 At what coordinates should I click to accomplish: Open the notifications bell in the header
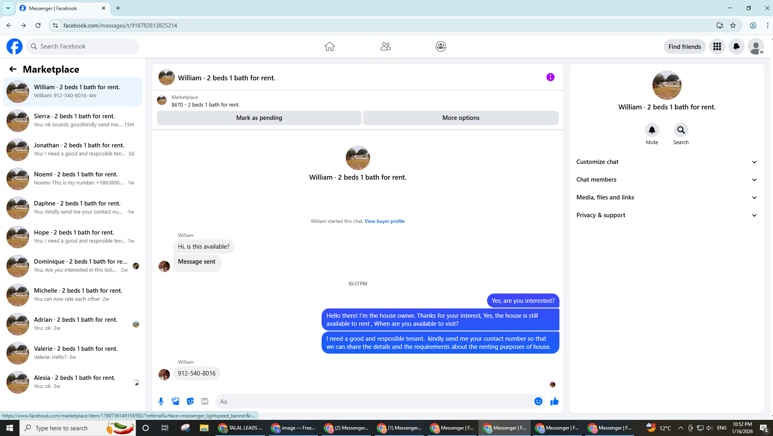click(737, 46)
